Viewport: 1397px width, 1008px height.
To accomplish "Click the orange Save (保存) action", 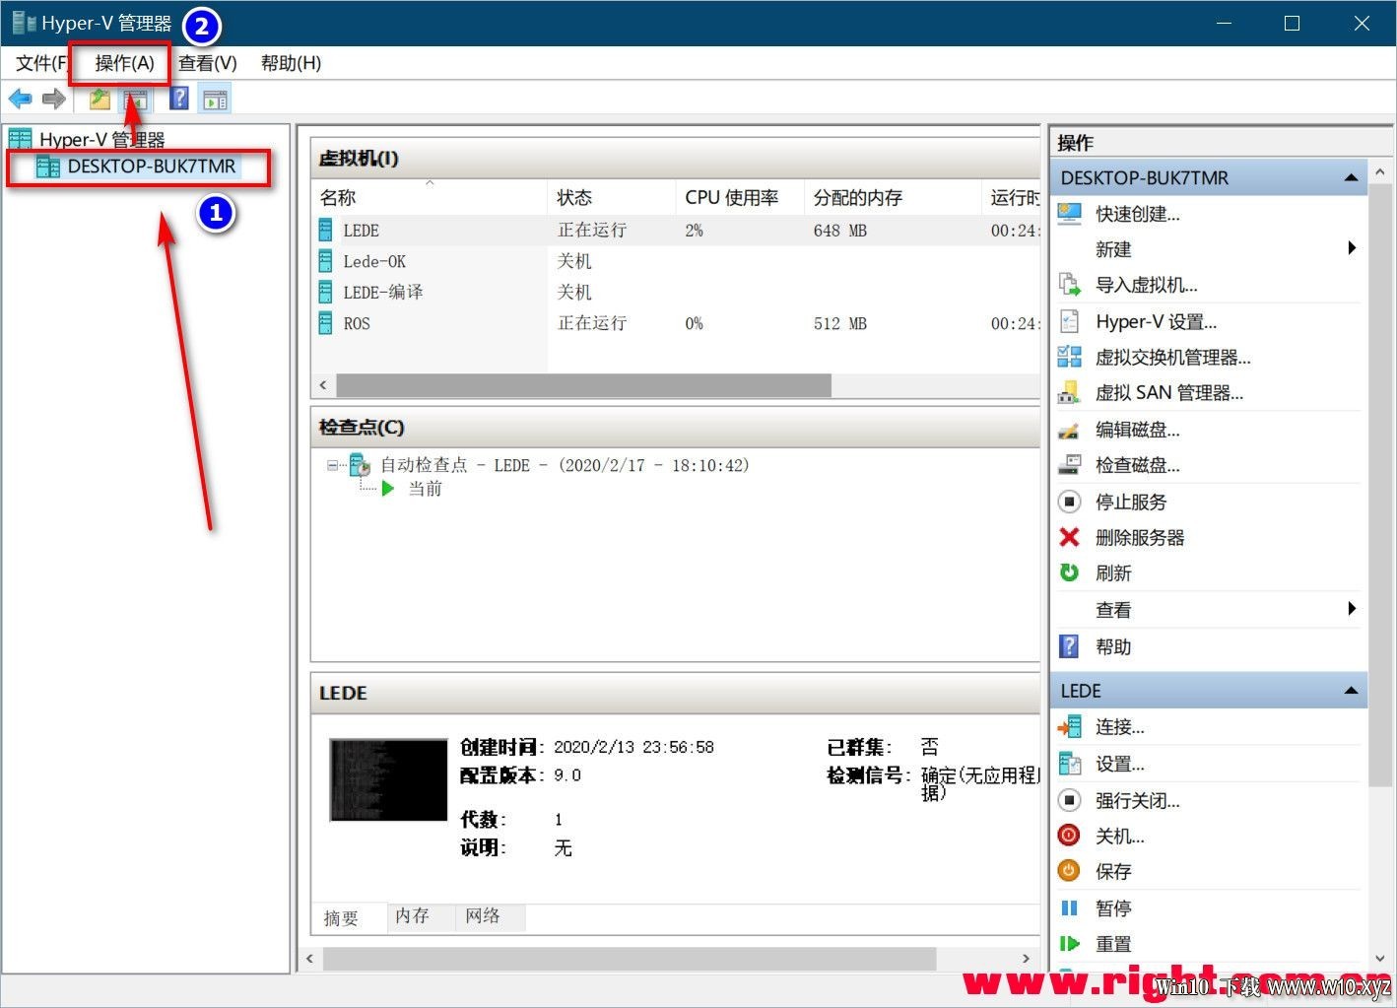I will (x=1069, y=871).
